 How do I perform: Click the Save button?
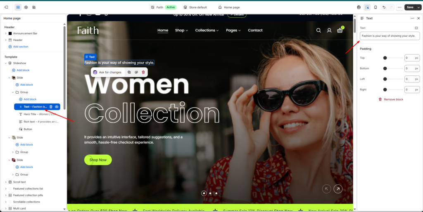(410, 7)
